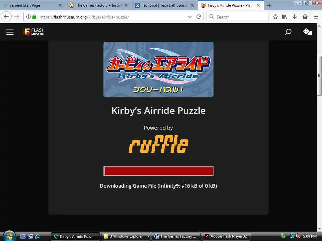
Task: Launch Internet Explorer from quick launch
Action: [x=38, y=236]
